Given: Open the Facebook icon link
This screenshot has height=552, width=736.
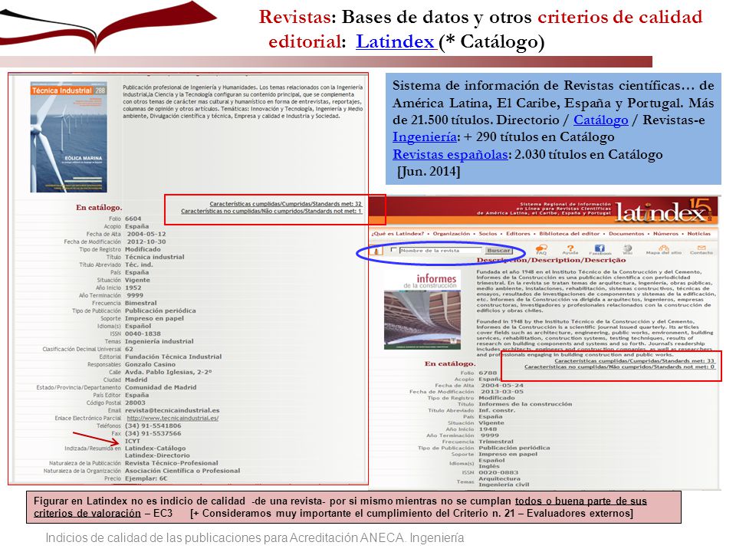Looking at the screenshot, I should (600, 248).
